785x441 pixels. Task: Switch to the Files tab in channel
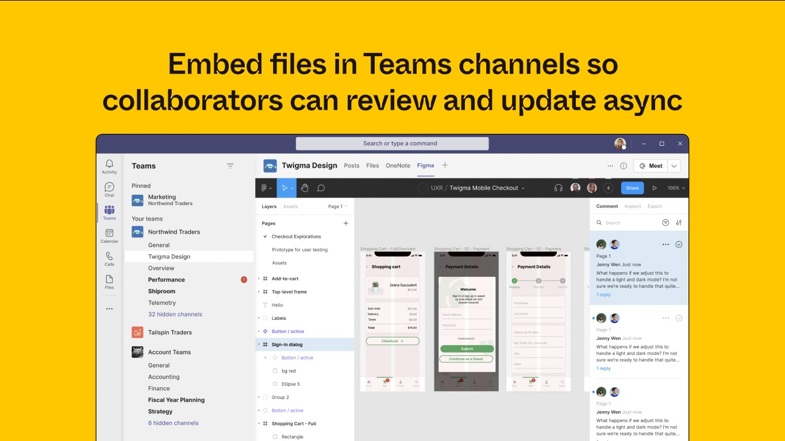[372, 166]
